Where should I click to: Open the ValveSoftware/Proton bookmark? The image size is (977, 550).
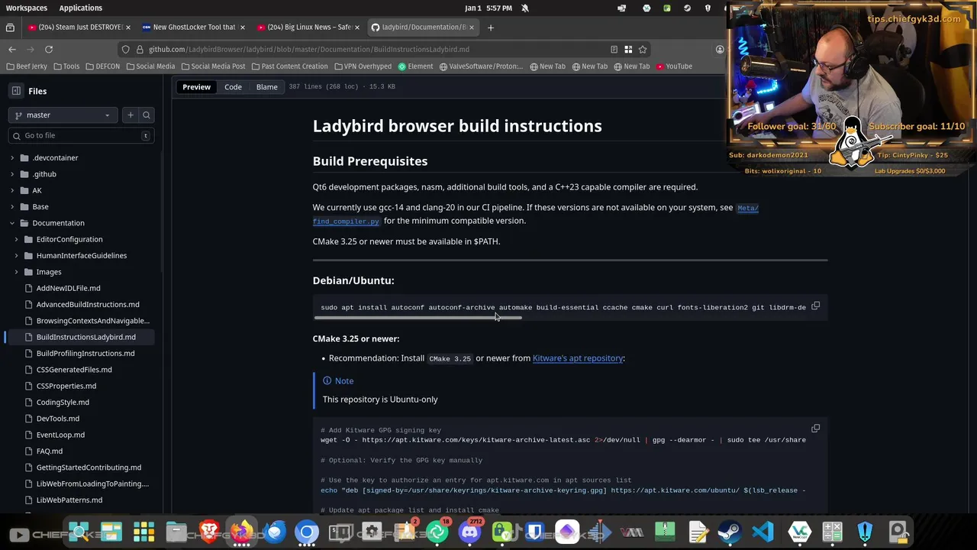[x=481, y=66]
